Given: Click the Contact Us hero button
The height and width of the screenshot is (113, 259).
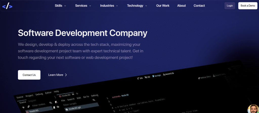Looking at the screenshot, I should pyautogui.click(x=29, y=75).
